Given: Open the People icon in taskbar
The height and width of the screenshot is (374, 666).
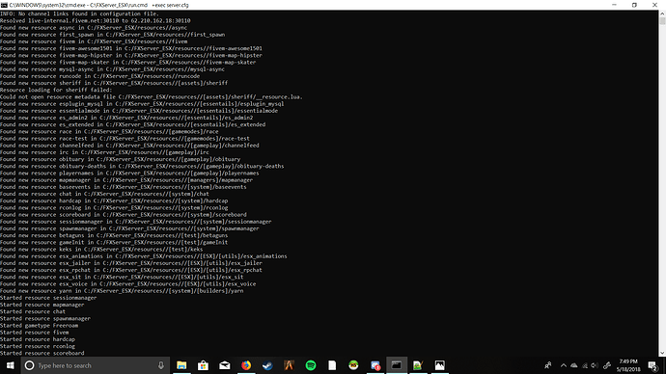Looking at the screenshot, I should pyautogui.click(x=548, y=365).
